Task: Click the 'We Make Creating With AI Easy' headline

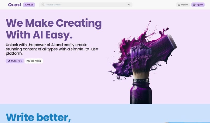Action: coord(54,29)
